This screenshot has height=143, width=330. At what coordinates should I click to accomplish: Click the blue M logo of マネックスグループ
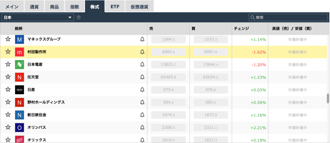pos(19,39)
